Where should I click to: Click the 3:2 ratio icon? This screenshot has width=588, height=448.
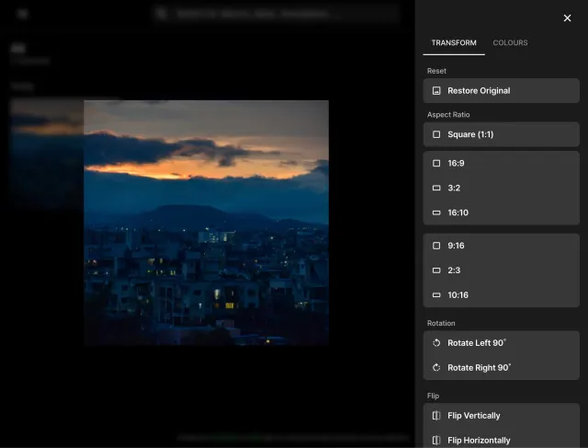[x=436, y=188]
